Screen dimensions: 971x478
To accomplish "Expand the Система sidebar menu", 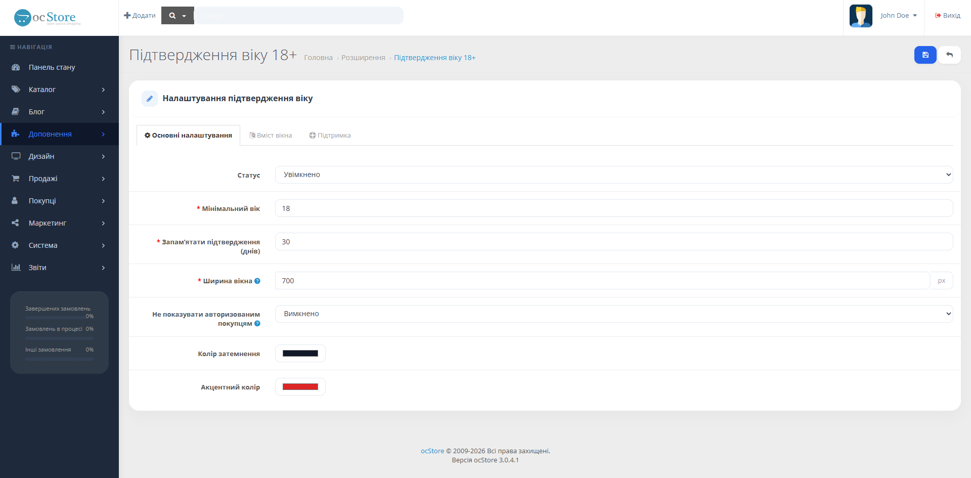I will click(59, 245).
